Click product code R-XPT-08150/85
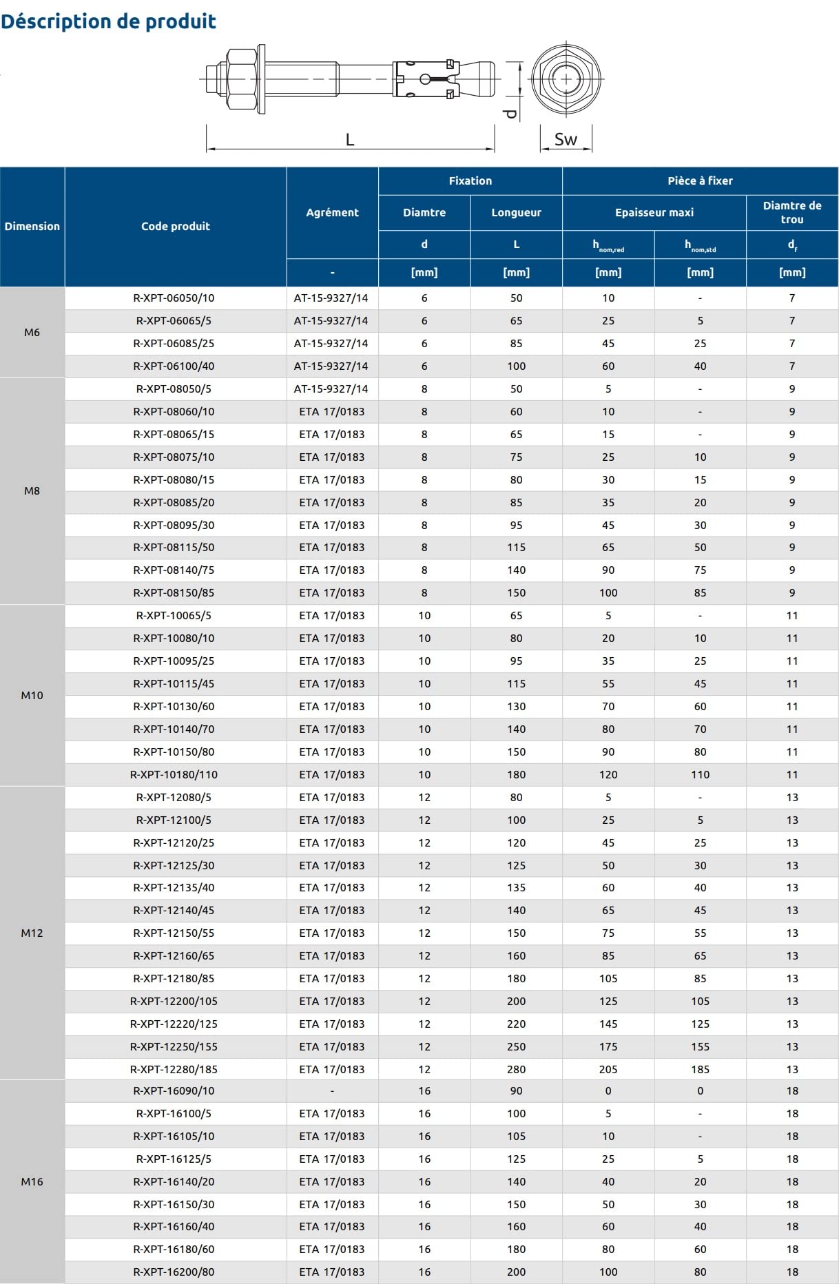 174,592
